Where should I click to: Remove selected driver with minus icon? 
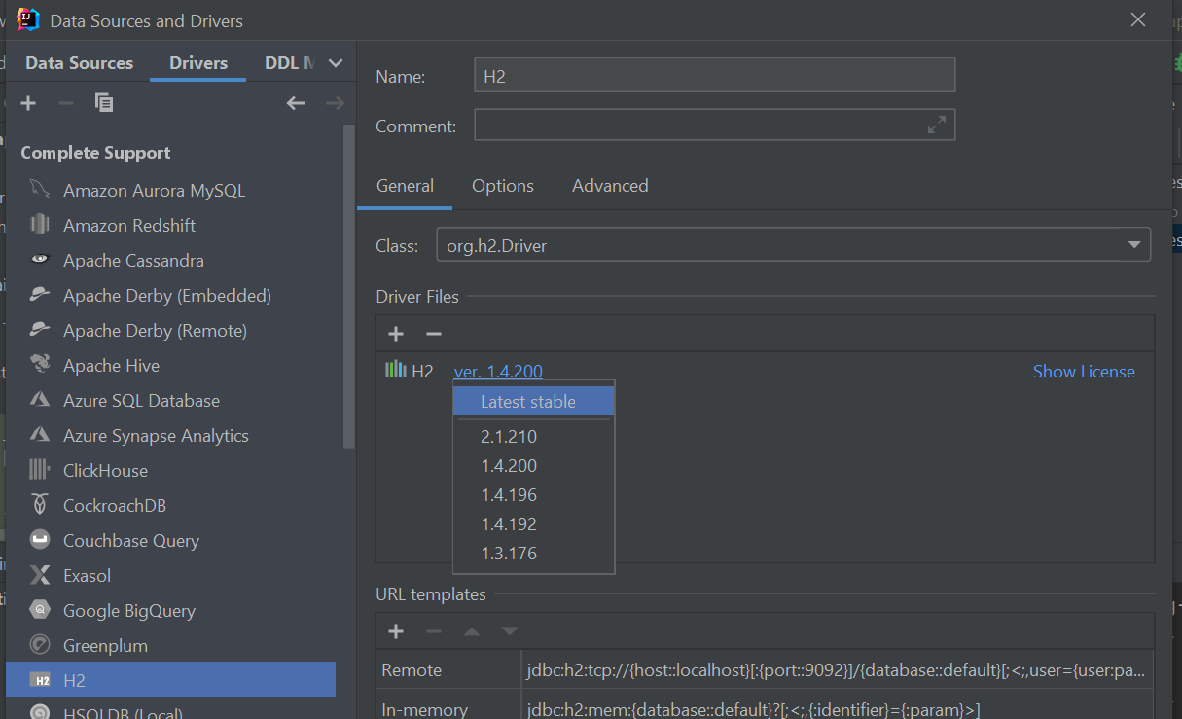pos(66,103)
